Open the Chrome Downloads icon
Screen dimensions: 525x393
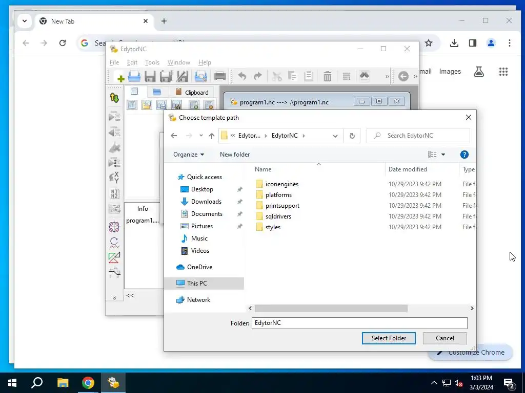[454, 43]
